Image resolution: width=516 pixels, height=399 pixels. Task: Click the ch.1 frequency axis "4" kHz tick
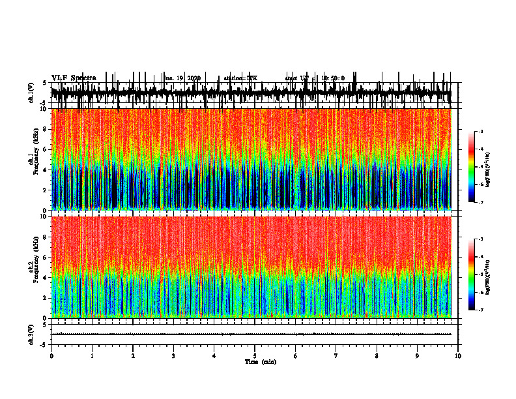(x=46, y=170)
